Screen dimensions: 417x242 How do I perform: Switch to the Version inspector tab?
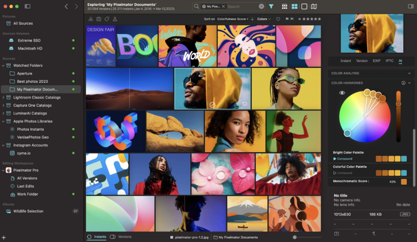(x=362, y=61)
